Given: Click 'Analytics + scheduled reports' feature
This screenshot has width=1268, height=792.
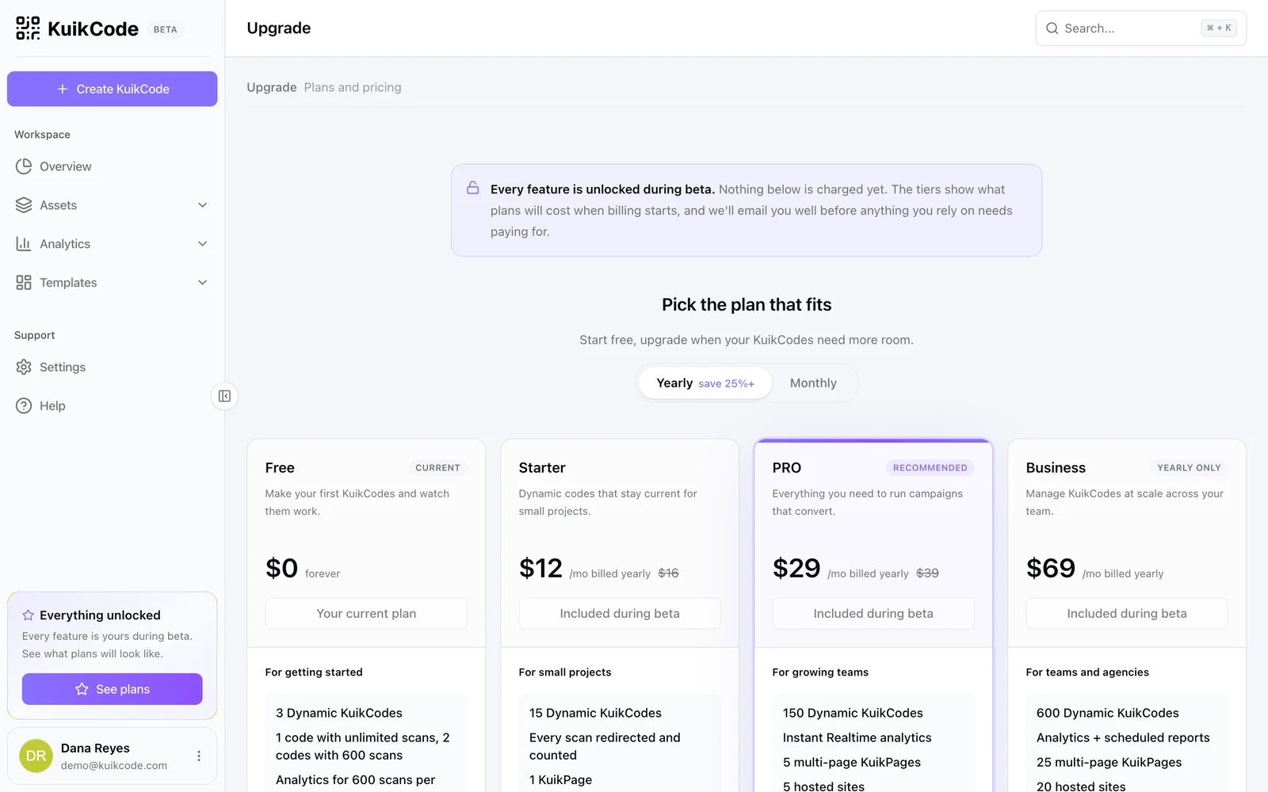Looking at the screenshot, I should [1123, 737].
